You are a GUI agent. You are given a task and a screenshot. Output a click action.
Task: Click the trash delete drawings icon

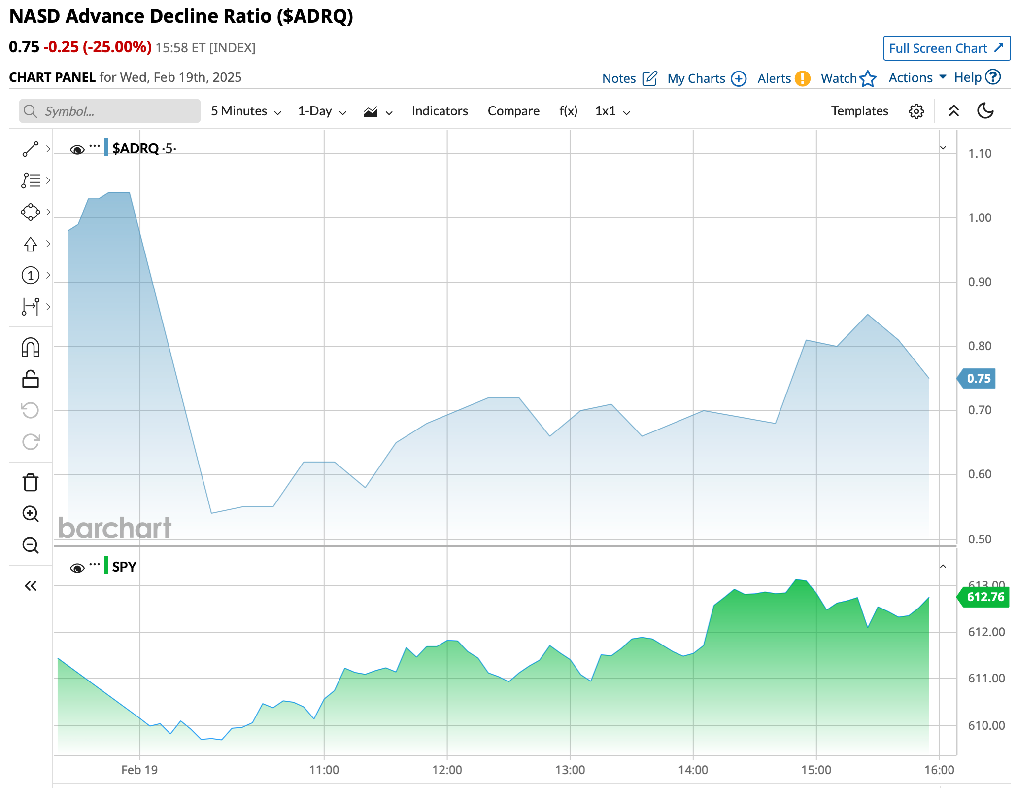click(31, 482)
